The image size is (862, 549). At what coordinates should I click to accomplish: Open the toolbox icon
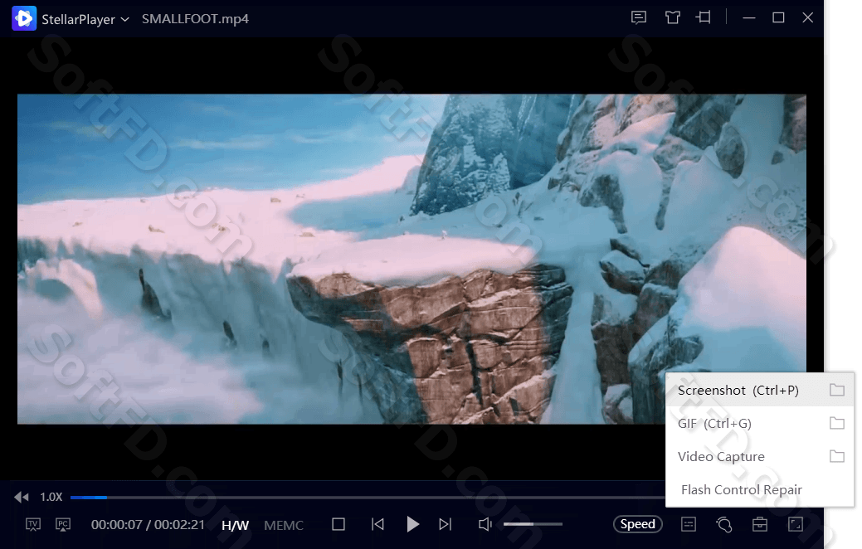(x=760, y=524)
